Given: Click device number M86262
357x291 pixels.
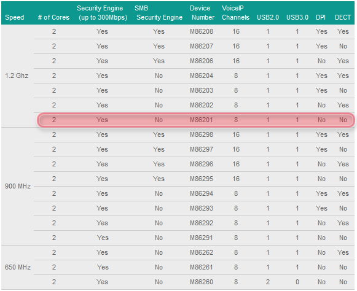Looking at the screenshot, I should pyautogui.click(x=202, y=252).
